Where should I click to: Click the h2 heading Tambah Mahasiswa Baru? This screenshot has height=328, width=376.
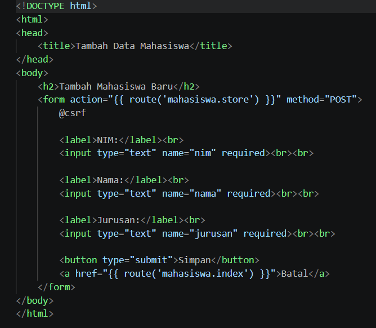(x=119, y=86)
